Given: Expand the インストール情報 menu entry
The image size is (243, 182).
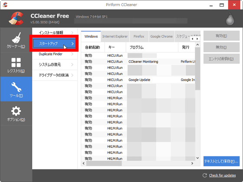Looking at the screenshot, I should click(x=55, y=32).
